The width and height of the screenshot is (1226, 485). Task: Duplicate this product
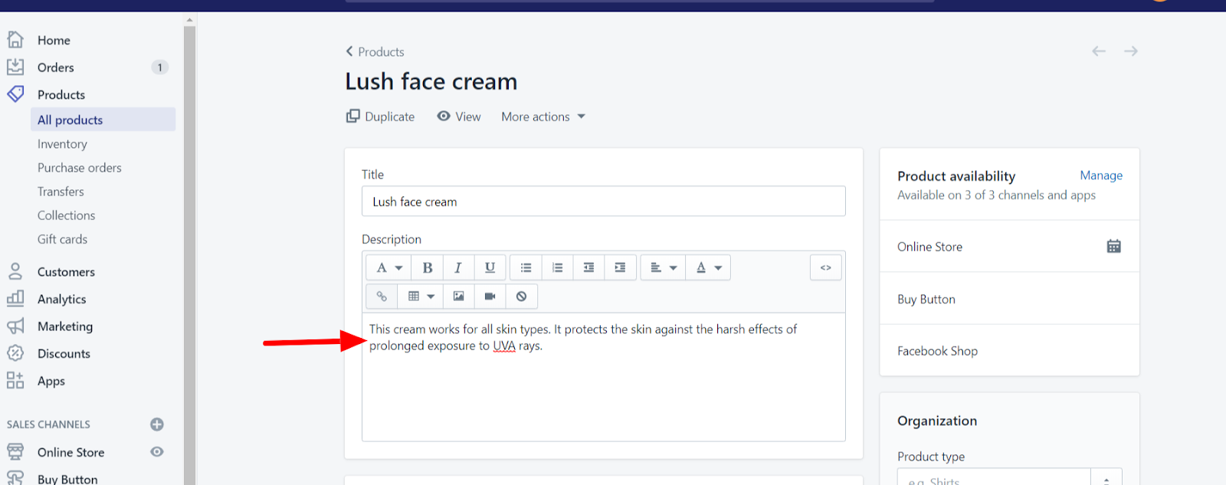pyautogui.click(x=380, y=116)
